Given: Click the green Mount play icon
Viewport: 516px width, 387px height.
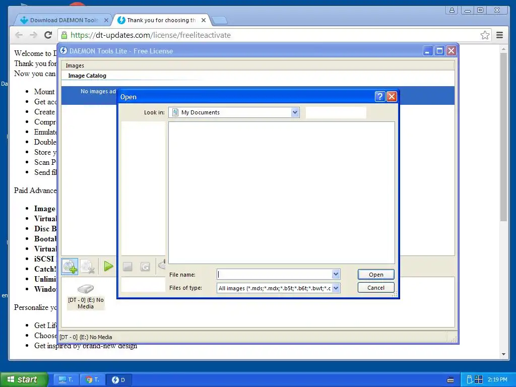Looking at the screenshot, I should (108, 266).
